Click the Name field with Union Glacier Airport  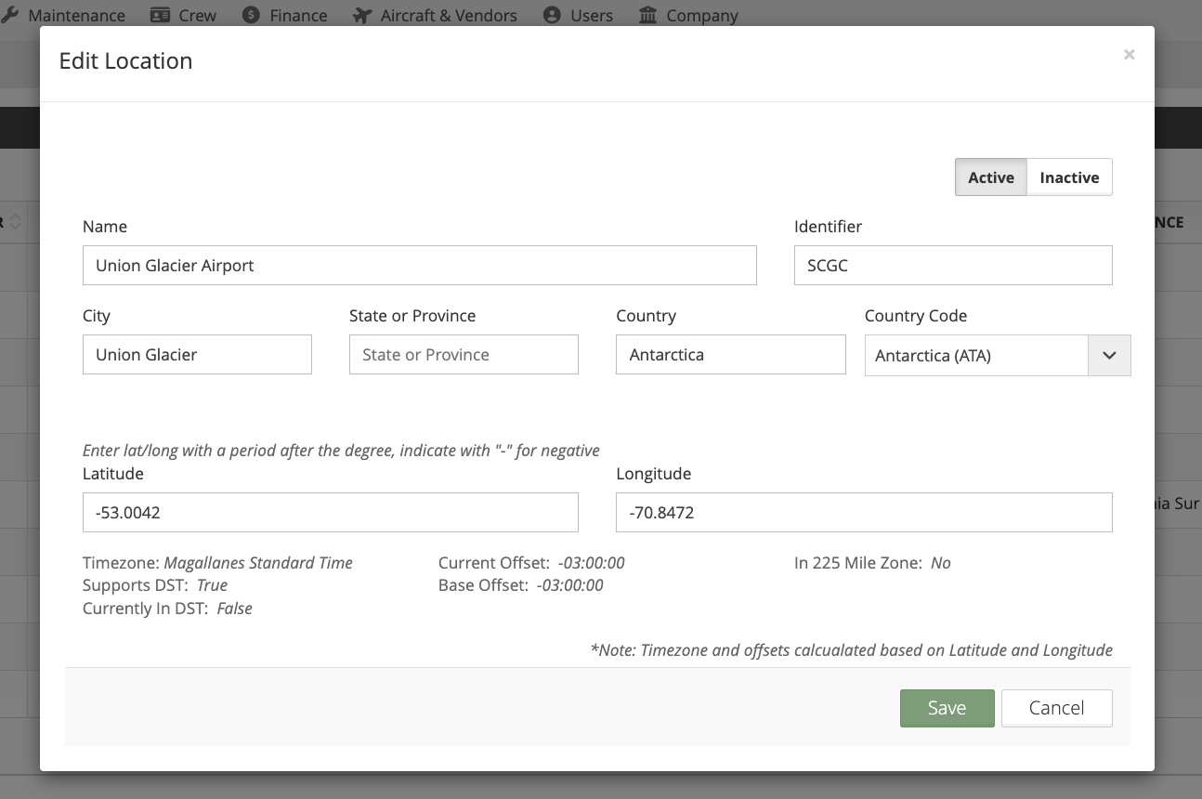pyautogui.click(x=419, y=266)
